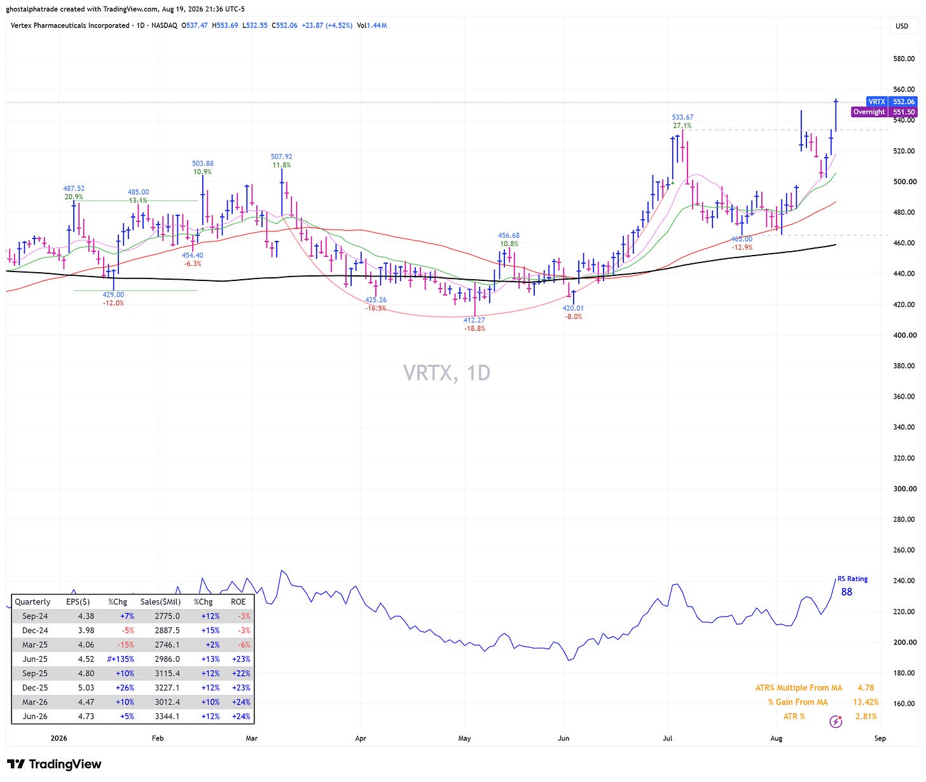Click the Jul label on time axis
The height and width of the screenshot is (782, 926).
(x=668, y=738)
